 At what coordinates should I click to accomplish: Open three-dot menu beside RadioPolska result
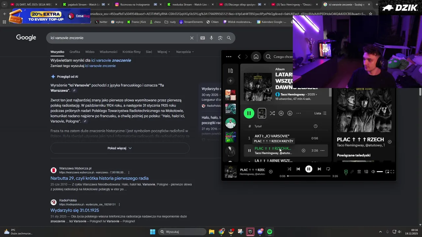[119, 204]
